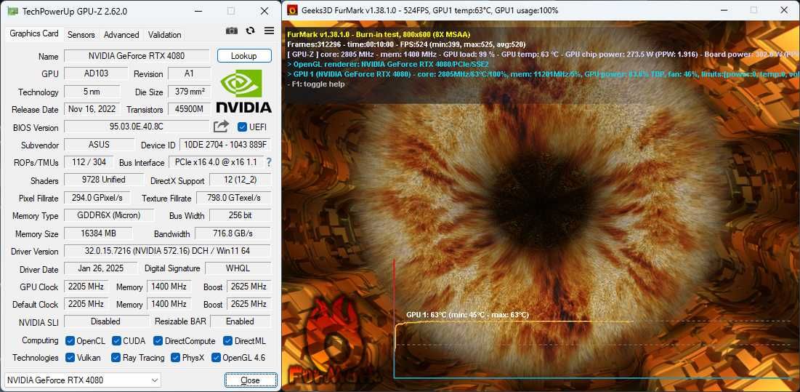Toggle the DirectCompute checkbox
800x392 pixels.
coord(158,340)
